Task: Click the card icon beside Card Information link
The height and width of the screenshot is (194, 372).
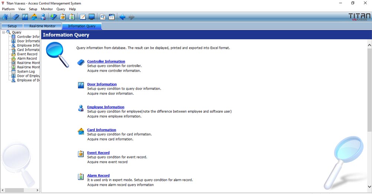Action: (x=81, y=131)
